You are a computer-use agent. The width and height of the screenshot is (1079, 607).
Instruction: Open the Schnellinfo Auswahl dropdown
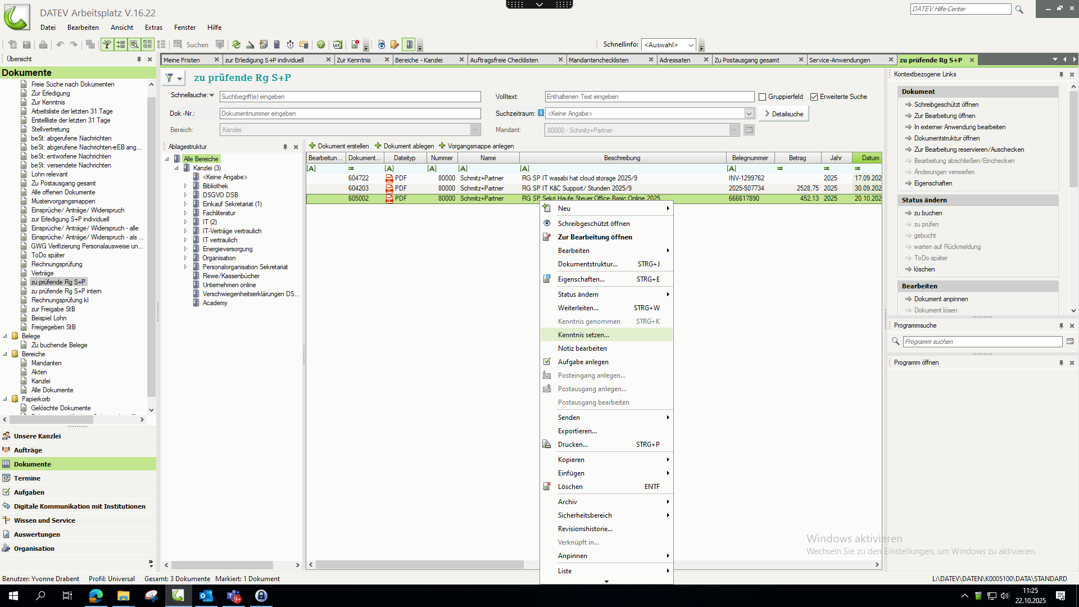pos(691,45)
